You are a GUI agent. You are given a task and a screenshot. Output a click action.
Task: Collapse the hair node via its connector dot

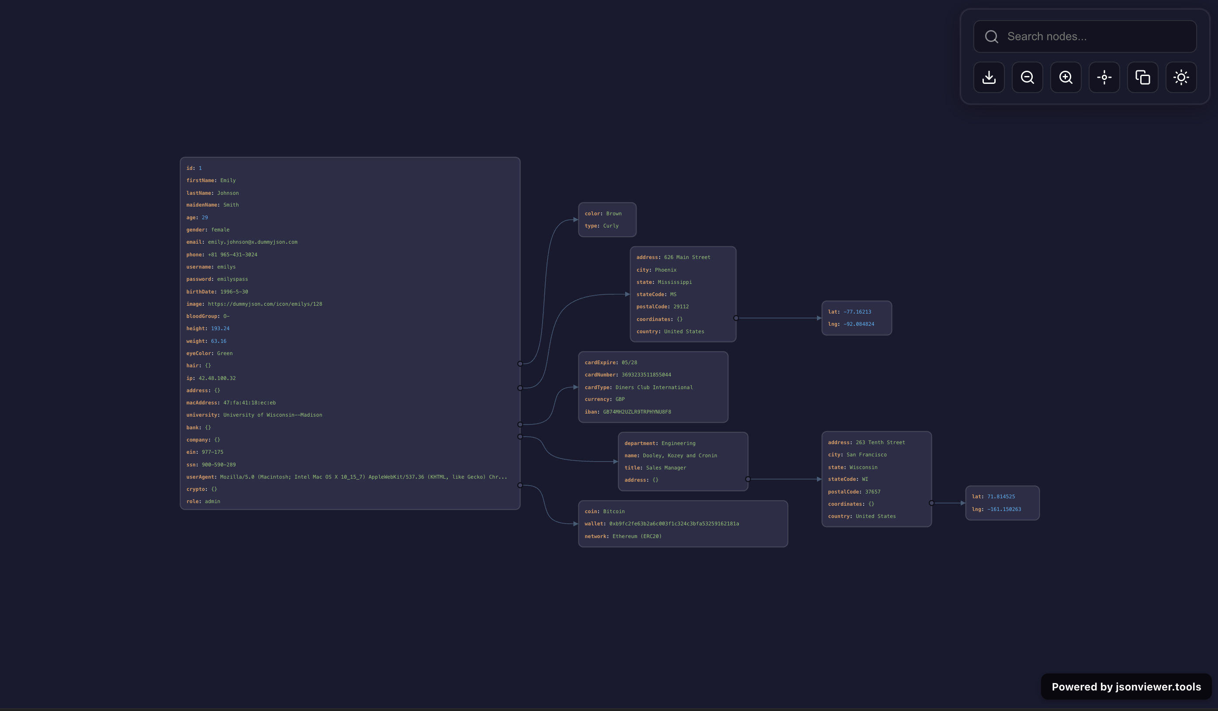(520, 363)
